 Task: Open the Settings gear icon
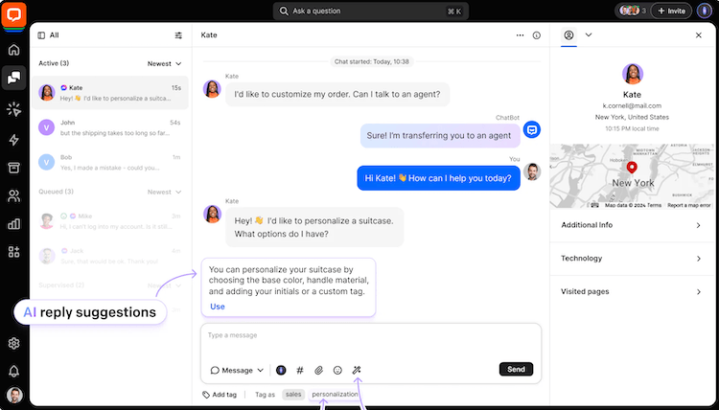tap(13, 343)
